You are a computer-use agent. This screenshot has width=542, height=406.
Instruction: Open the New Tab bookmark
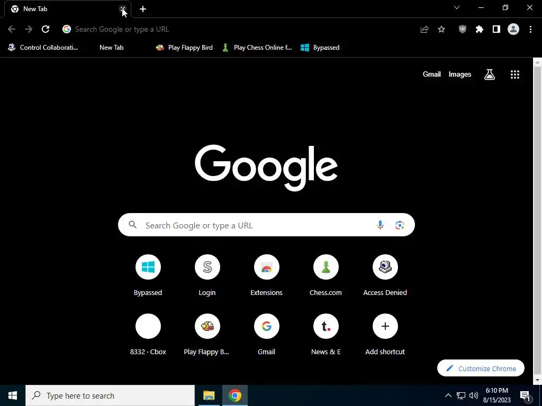(111, 48)
